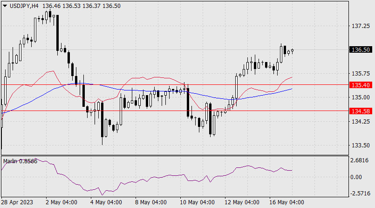Click the 28 Apr 2023 date label

tap(17, 202)
